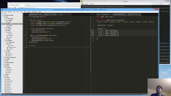171x96 pixels.
Task: Expand the styles folder
Action: (5, 39)
